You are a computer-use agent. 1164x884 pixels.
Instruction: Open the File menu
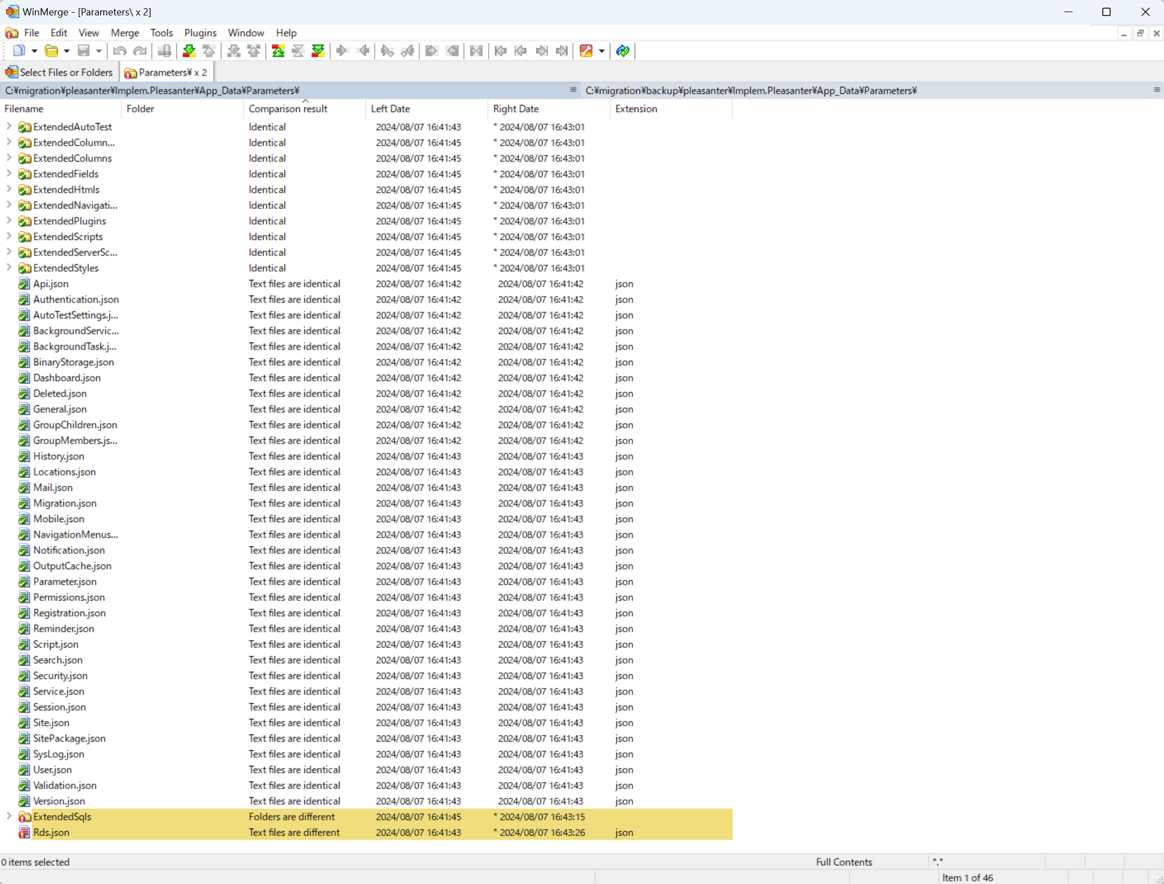click(x=31, y=33)
